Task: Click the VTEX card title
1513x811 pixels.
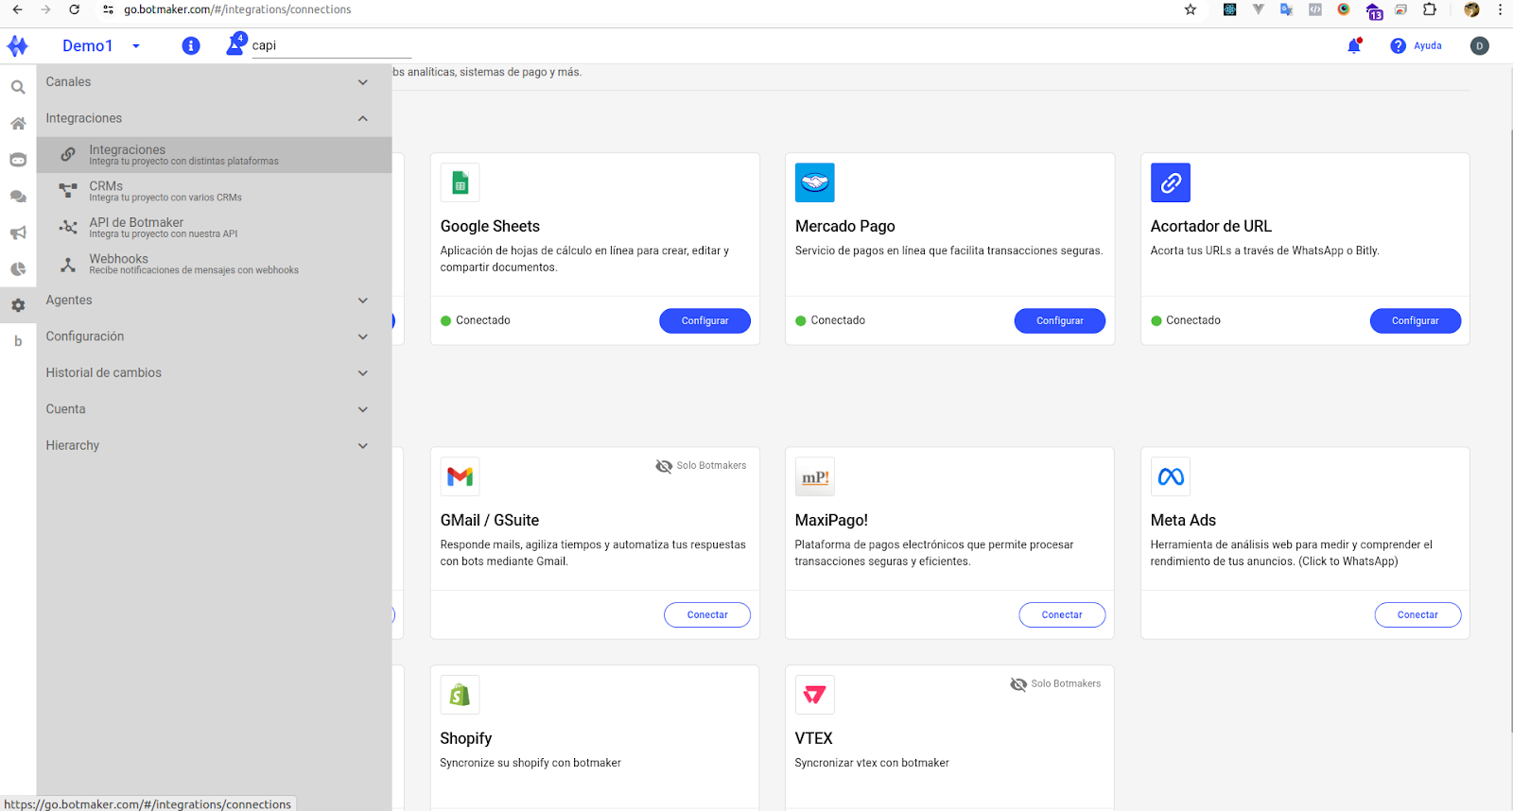Action: (814, 738)
